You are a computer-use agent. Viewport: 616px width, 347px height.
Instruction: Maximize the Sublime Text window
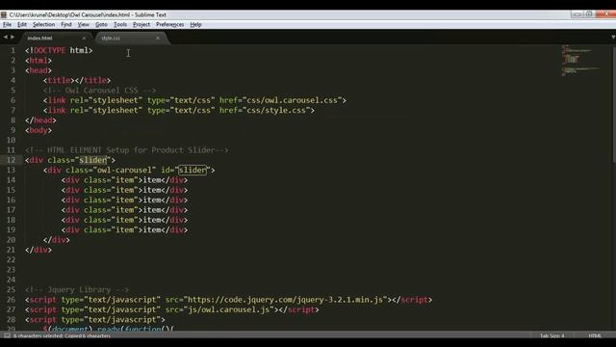589,14
